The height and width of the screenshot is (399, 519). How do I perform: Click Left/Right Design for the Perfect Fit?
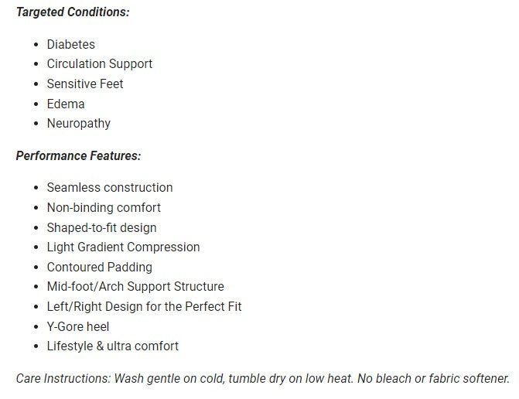[145, 306]
